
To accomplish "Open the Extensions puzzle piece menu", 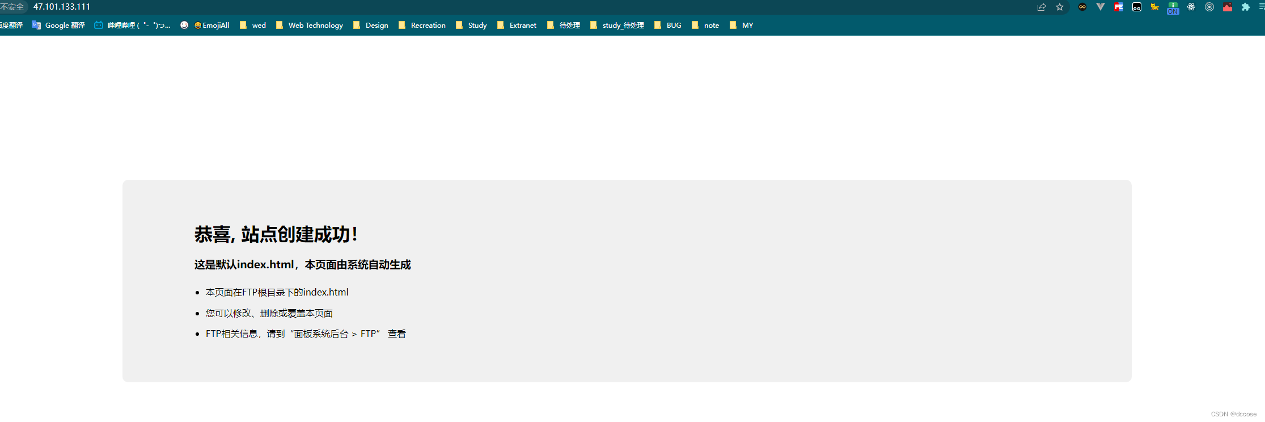I will coord(1246,7).
